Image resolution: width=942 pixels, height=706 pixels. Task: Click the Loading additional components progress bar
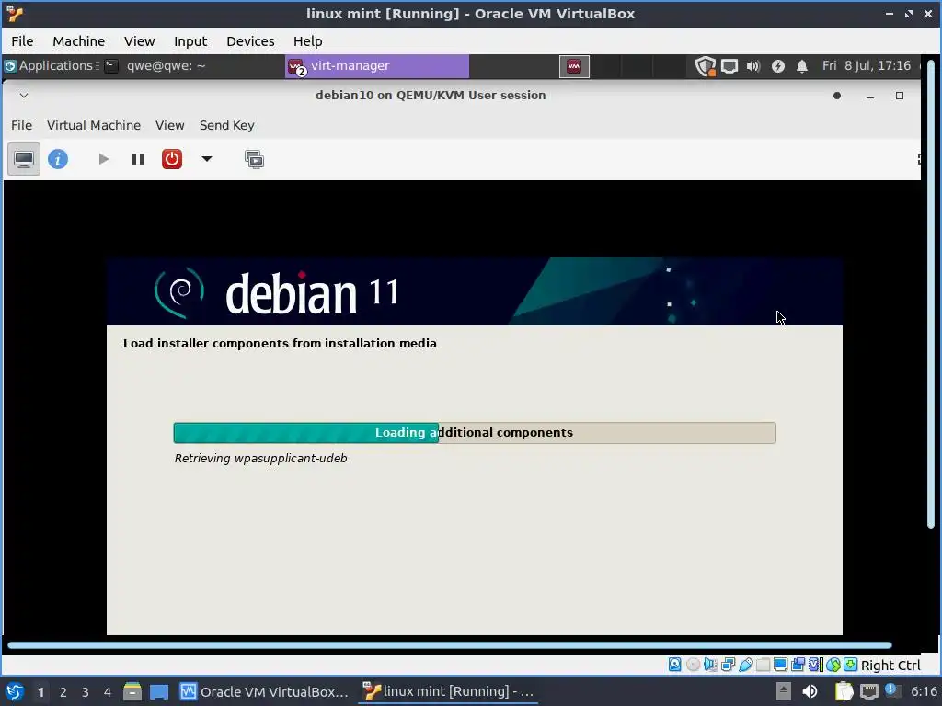(475, 433)
